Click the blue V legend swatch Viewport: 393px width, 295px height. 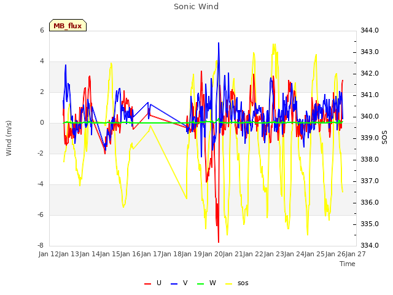point(174,284)
